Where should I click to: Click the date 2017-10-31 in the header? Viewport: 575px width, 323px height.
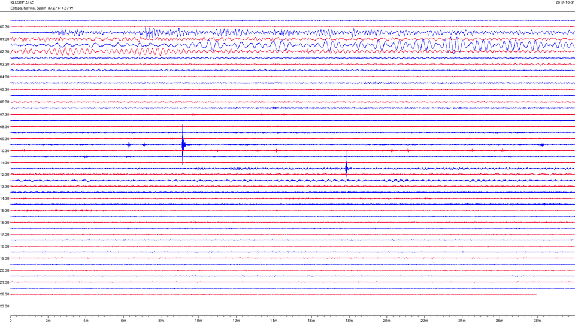coord(565,2)
